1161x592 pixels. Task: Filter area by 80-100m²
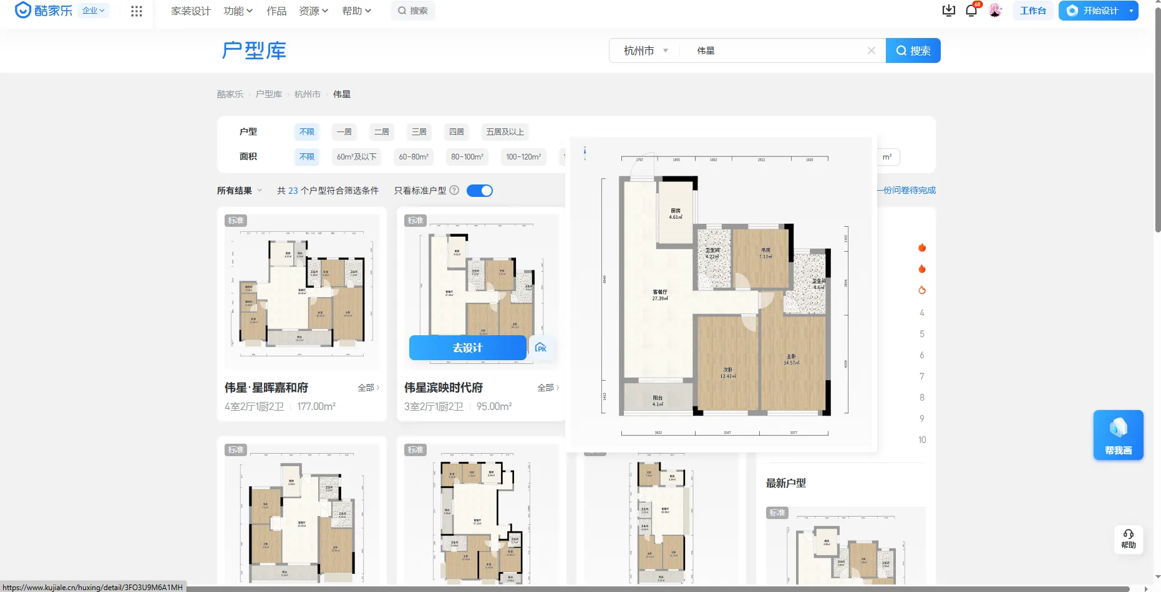(467, 156)
